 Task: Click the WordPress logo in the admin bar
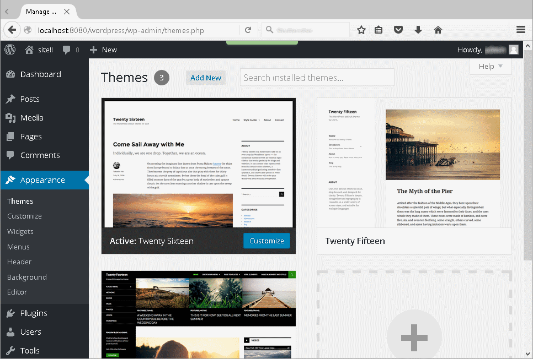[9, 50]
